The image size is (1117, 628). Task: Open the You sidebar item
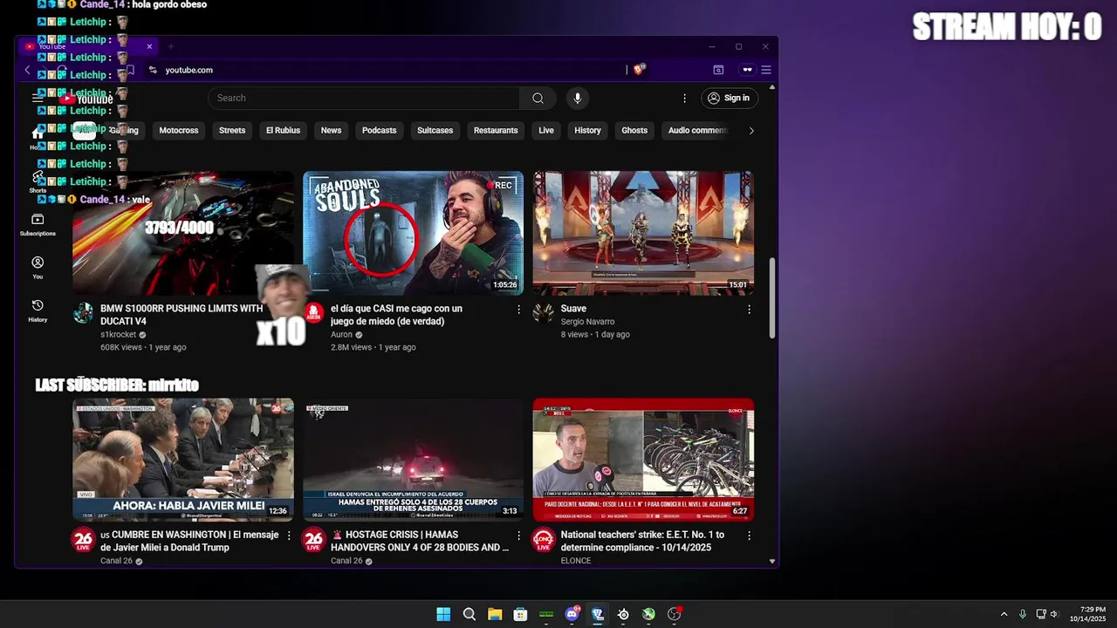tap(38, 268)
